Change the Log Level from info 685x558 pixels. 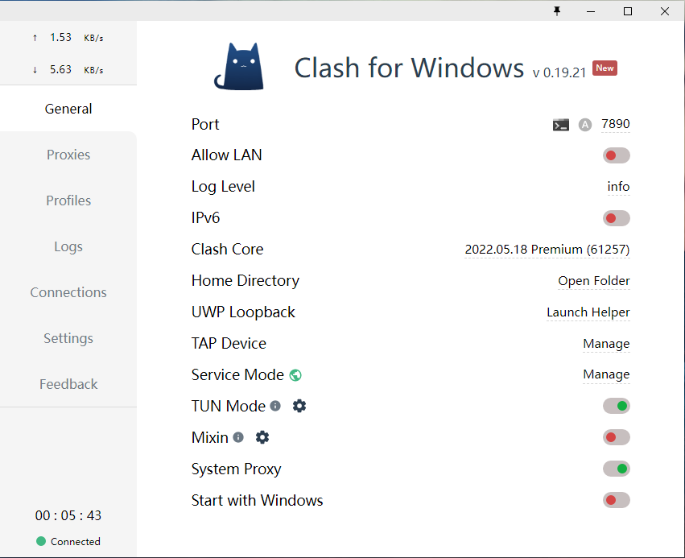(618, 187)
